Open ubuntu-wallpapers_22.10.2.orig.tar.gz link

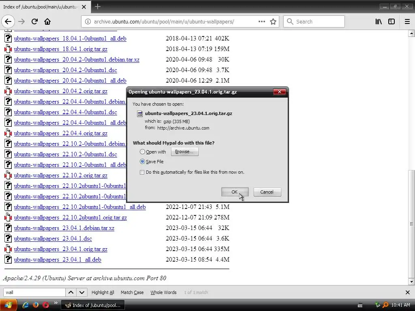pos(61,175)
